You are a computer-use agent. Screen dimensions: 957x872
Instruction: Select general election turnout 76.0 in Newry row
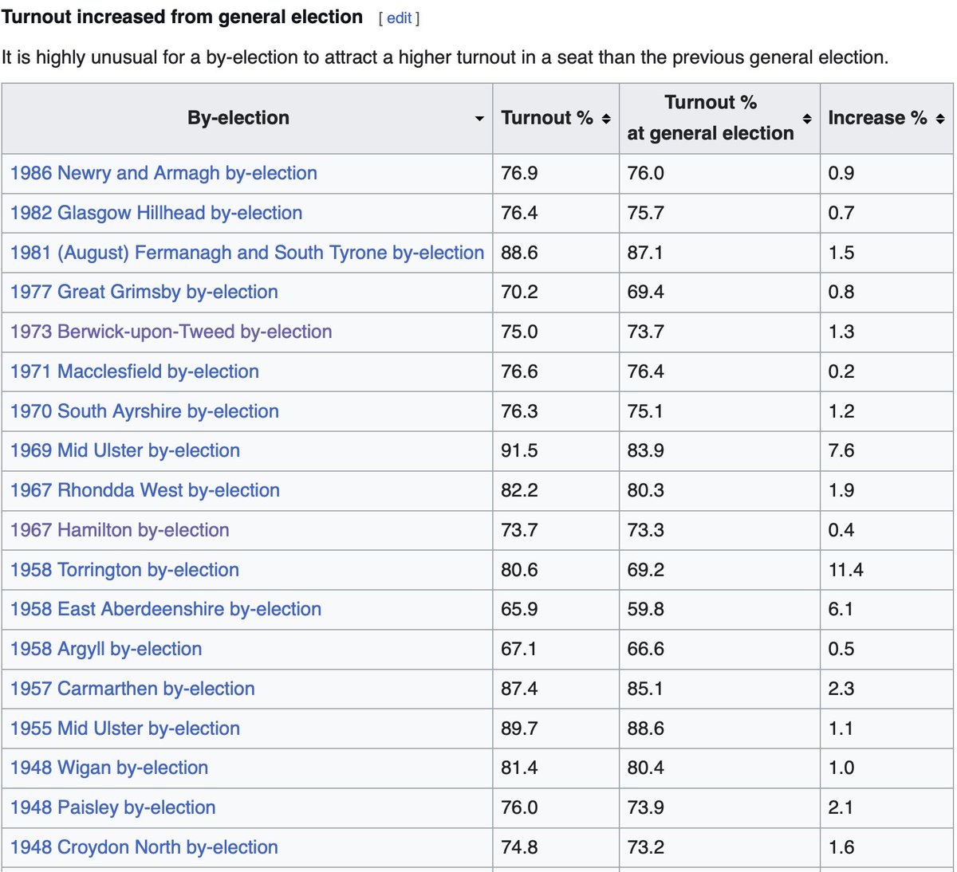click(646, 173)
